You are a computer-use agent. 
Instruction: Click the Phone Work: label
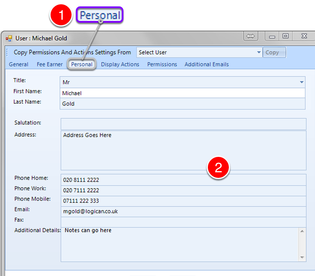pos(30,189)
